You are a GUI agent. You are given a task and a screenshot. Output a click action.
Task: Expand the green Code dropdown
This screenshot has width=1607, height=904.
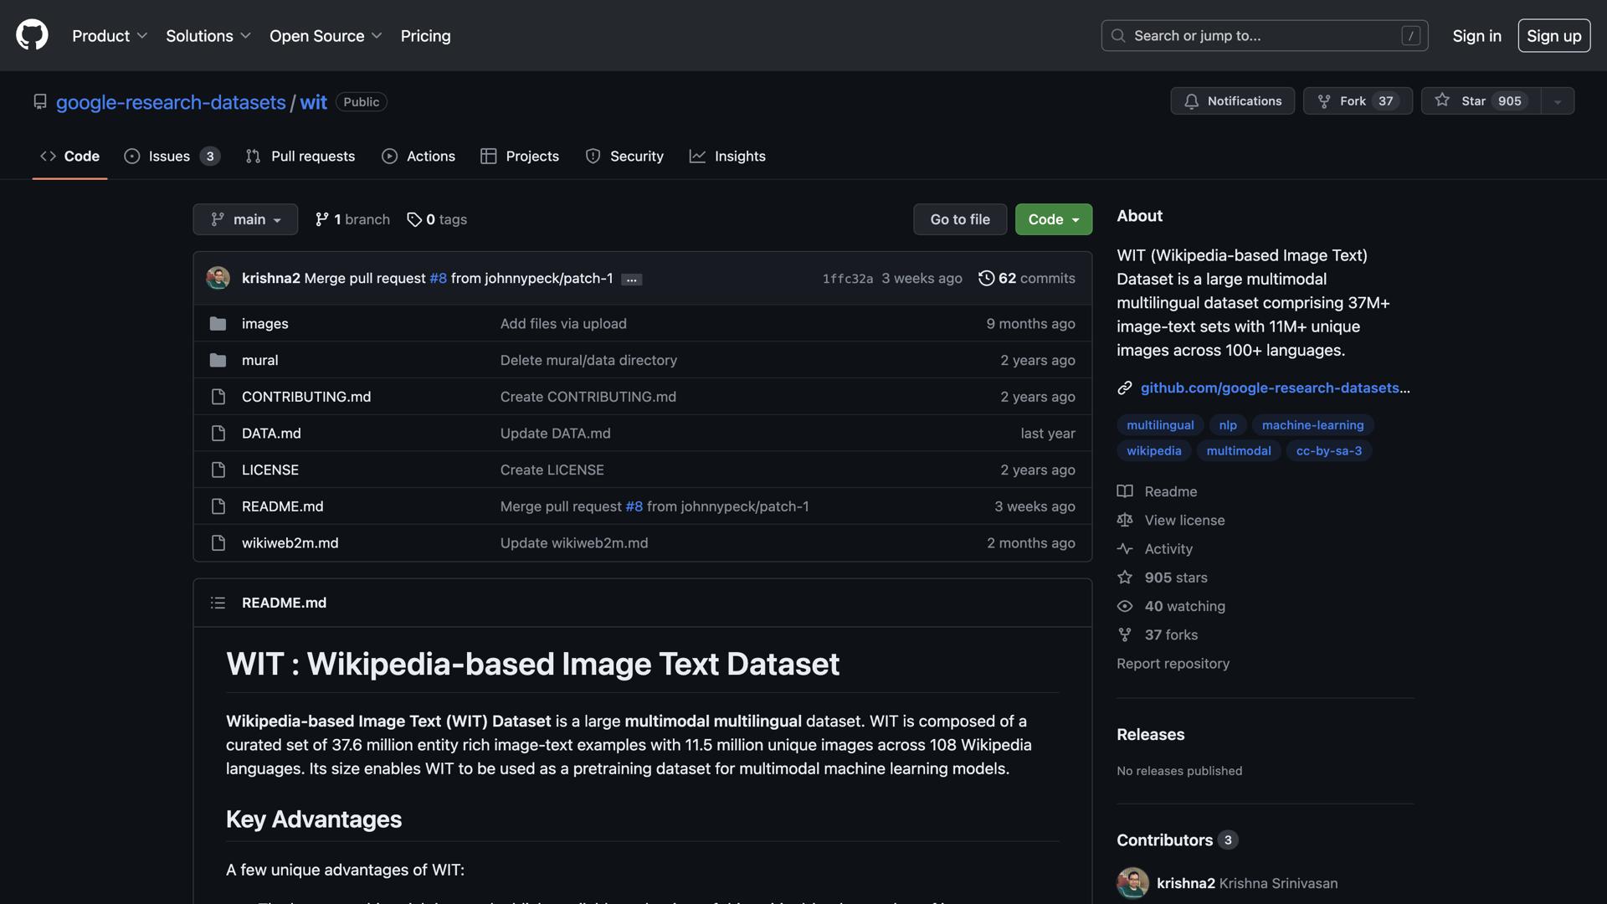click(1053, 219)
